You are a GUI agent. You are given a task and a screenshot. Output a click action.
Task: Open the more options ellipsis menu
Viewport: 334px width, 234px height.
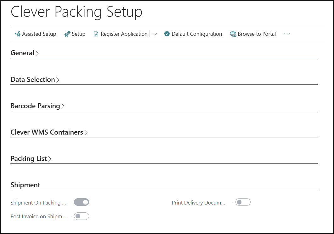pyautogui.click(x=287, y=34)
